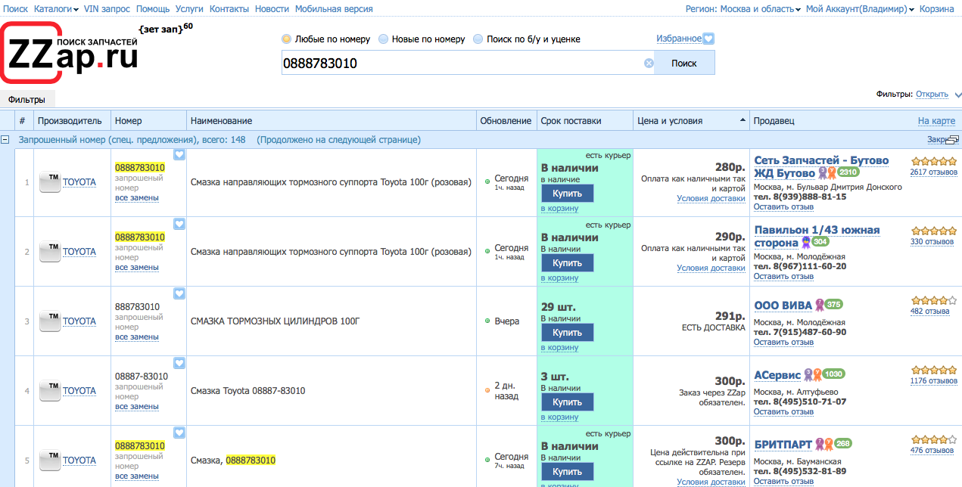Click Купить for АСервис 300р. offer
The image size is (962, 487).
click(567, 402)
